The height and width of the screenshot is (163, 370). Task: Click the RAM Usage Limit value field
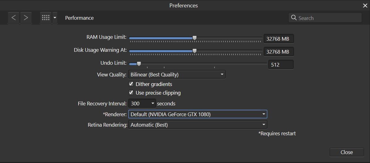[279, 39]
